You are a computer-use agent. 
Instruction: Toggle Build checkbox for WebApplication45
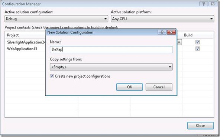(198, 49)
